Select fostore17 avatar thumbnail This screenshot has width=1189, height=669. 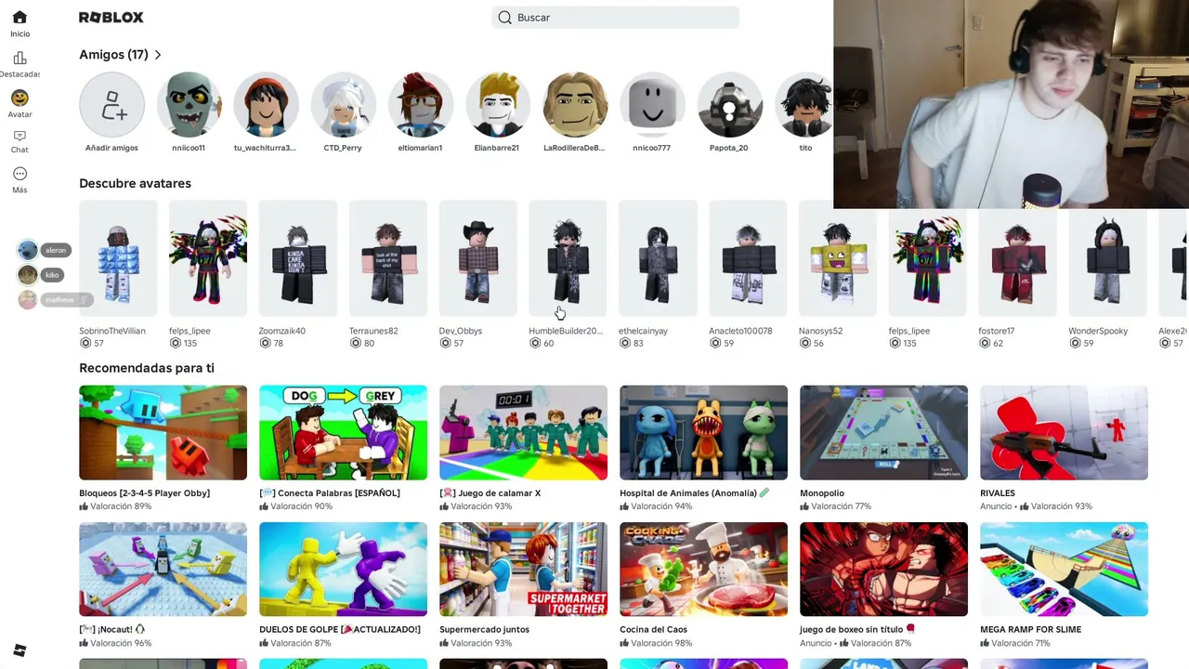tap(1017, 262)
